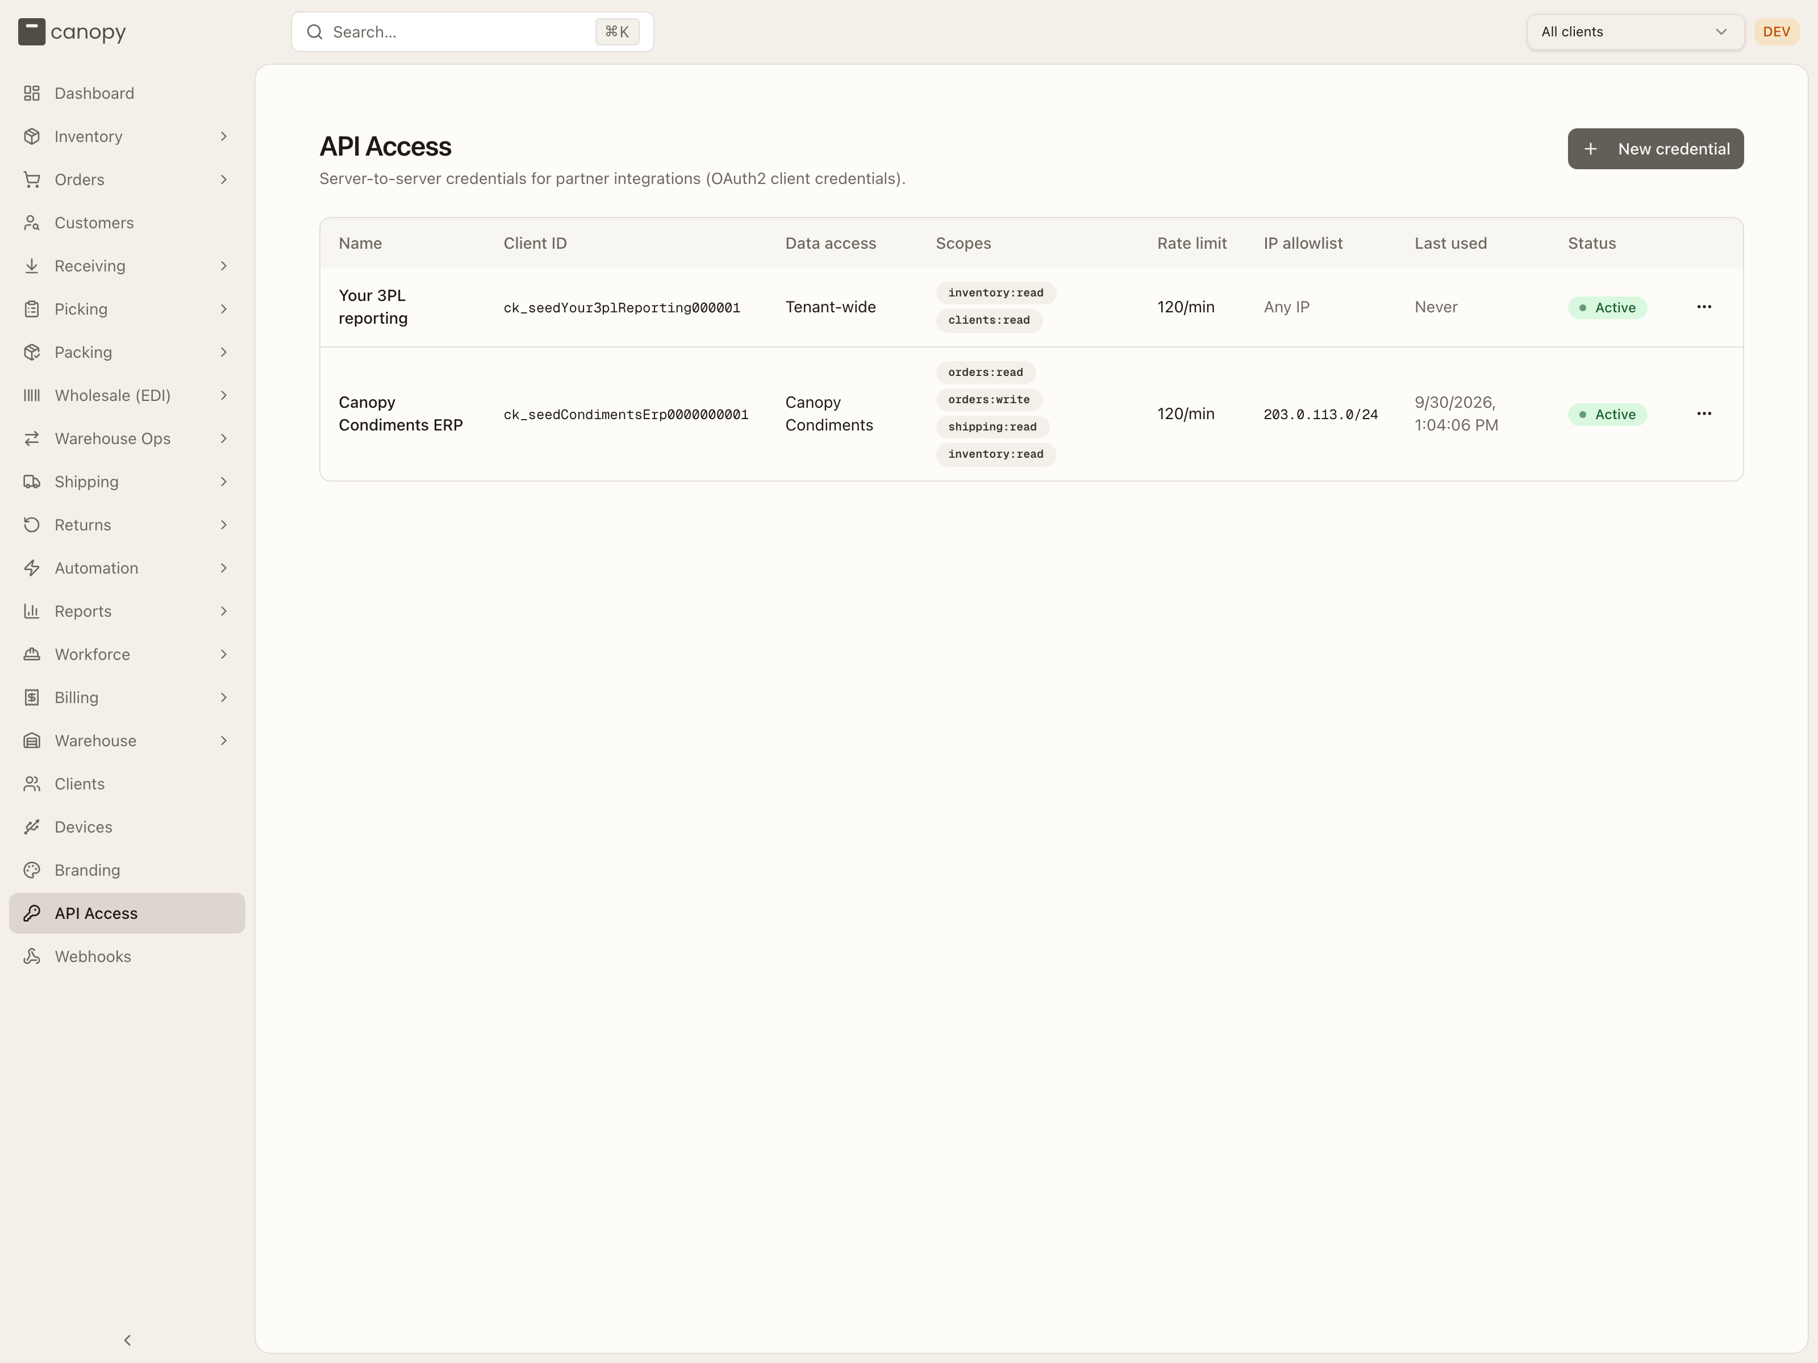Click the Billing receipt icon
This screenshot has width=1818, height=1363.
click(x=31, y=697)
